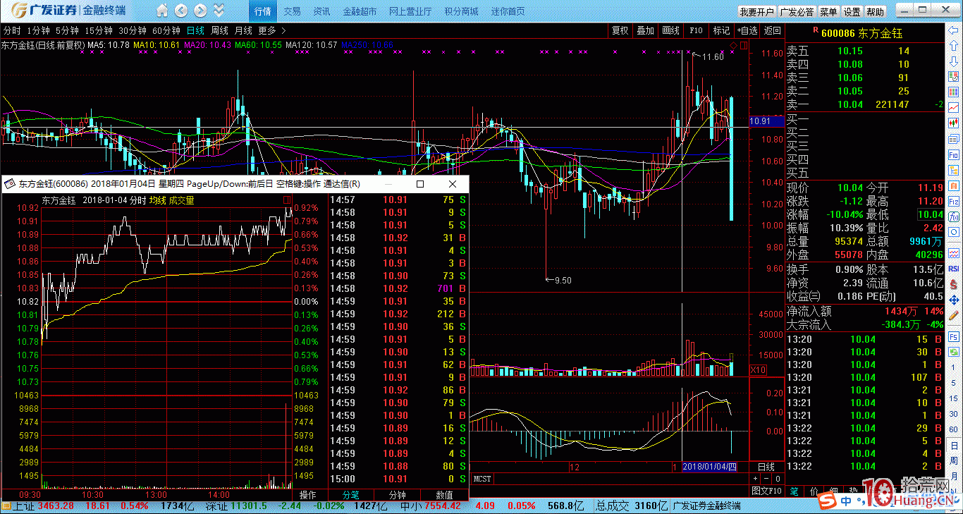Click the RSI indicator icon in right sidebar
Image resolution: width=963 pixels, height=514 pixels.
coord(954,269)
